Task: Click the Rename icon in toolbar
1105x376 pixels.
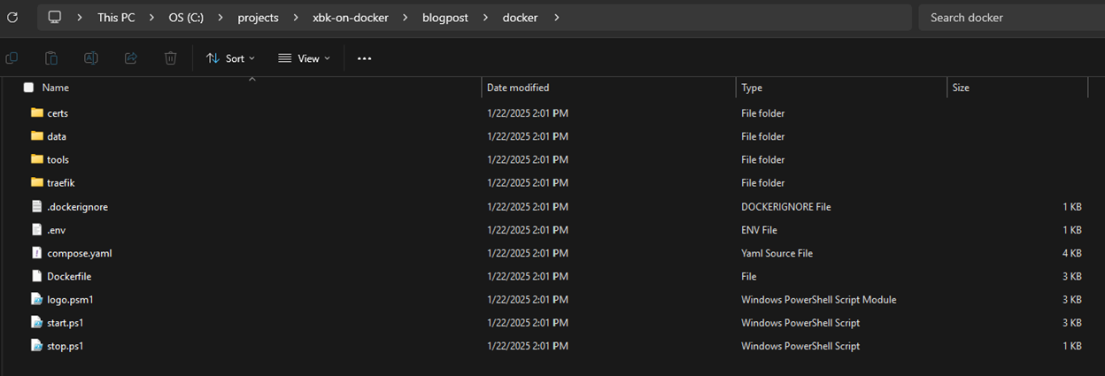Action: pos(90,58)
